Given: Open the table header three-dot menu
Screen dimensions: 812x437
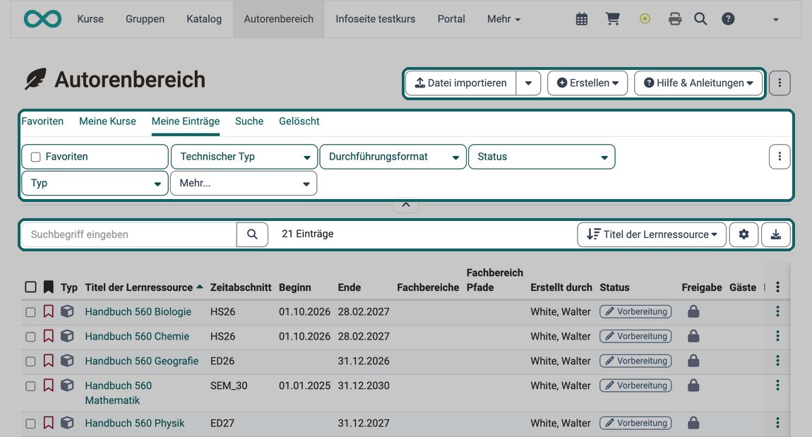Looking at the screenshot, I should 777,287.
